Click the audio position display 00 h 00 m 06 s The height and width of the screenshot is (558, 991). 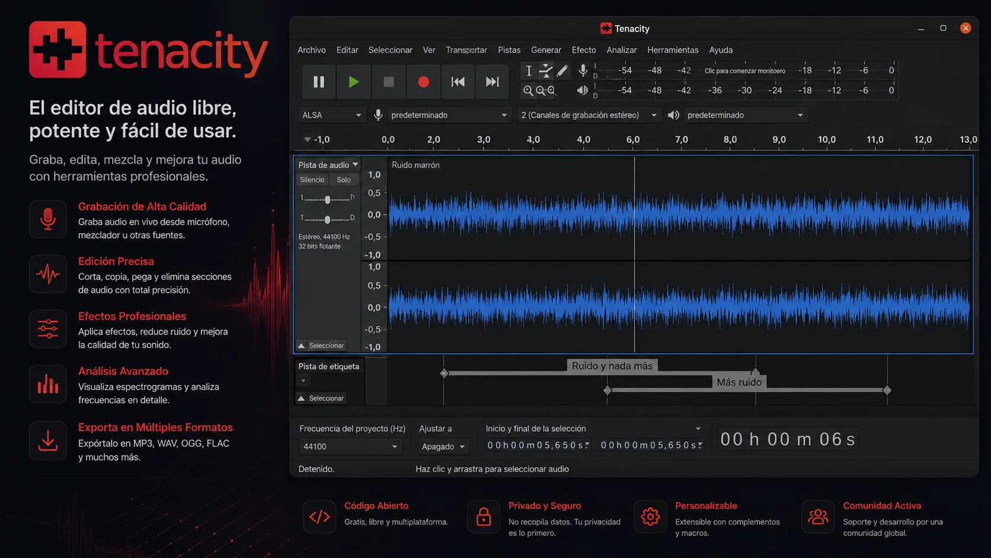click(x=788, y=439)
